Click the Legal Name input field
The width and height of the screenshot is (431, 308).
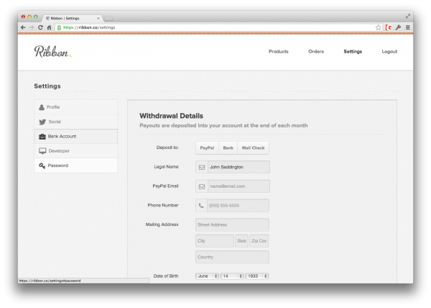[x=238, y=167]
